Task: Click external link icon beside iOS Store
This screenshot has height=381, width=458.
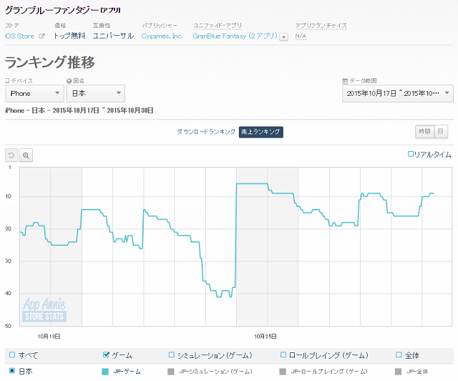Action: pyautogui.click(x=42, y=37)
